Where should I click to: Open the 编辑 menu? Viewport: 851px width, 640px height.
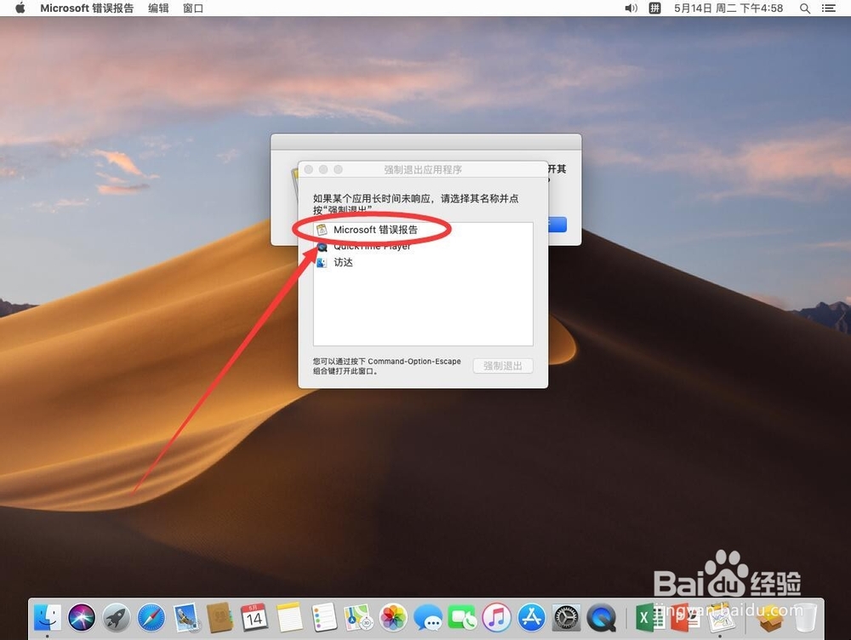(x=158, y=9)
